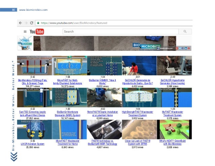The height and width of the screenshot is (166, 215).
Task: Click the 4:50 duration label
Action: point(103,109)
